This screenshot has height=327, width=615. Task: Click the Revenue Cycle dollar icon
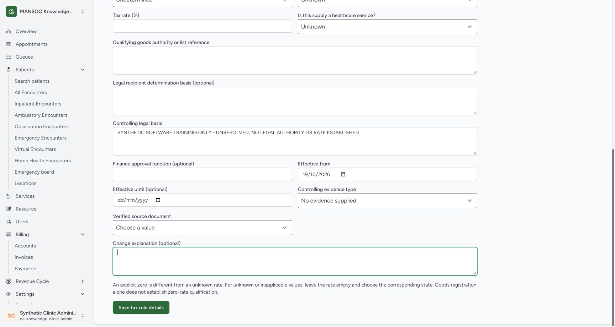click(x=9, y=281)
